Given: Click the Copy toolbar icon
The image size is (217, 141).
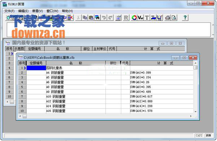Looking at the screenshot, I should (85, 18).
